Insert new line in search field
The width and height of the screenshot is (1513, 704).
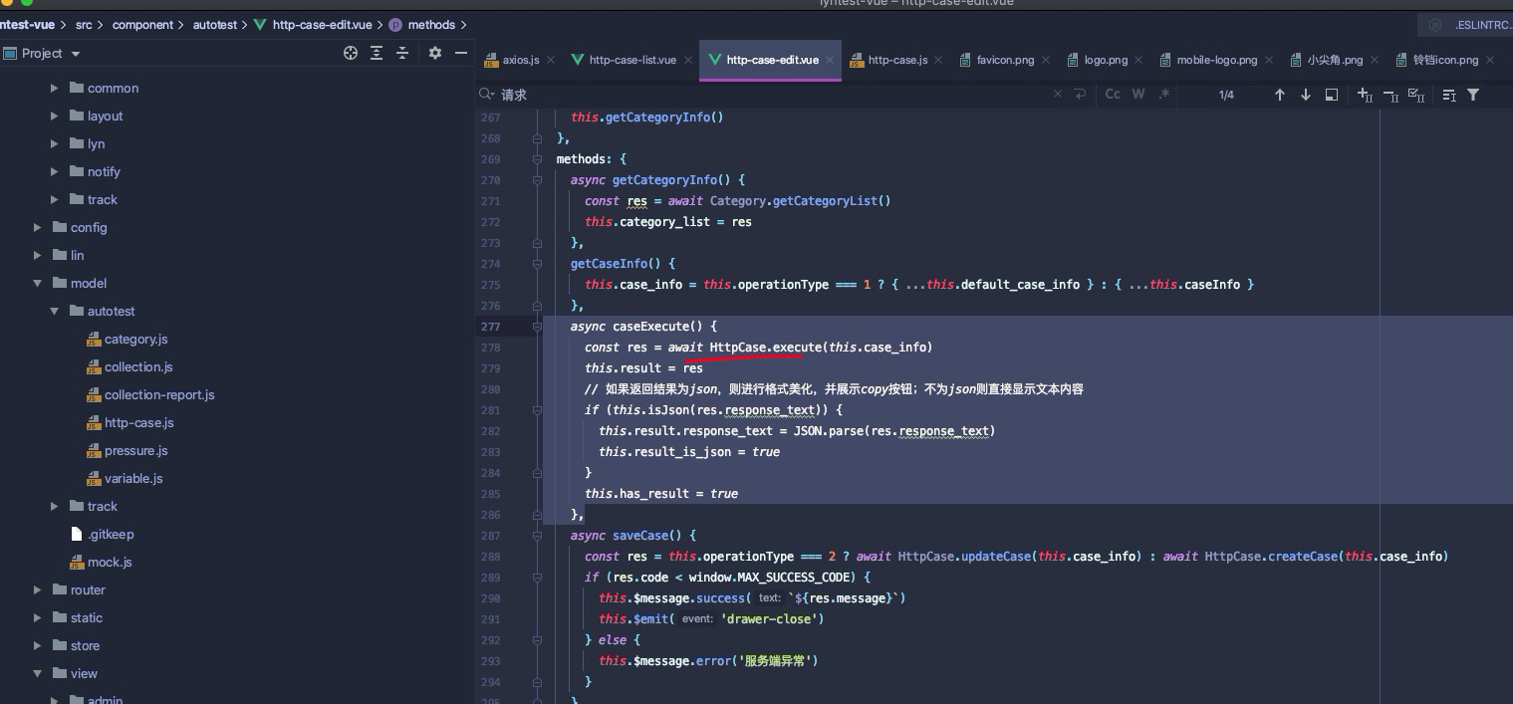(x=1081, y=95)
